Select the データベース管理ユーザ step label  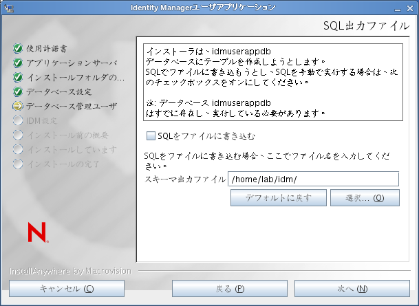click(x=72, y=106)
